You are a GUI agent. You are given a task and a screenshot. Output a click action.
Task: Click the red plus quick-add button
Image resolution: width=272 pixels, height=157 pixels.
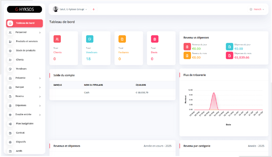(93, 9)
